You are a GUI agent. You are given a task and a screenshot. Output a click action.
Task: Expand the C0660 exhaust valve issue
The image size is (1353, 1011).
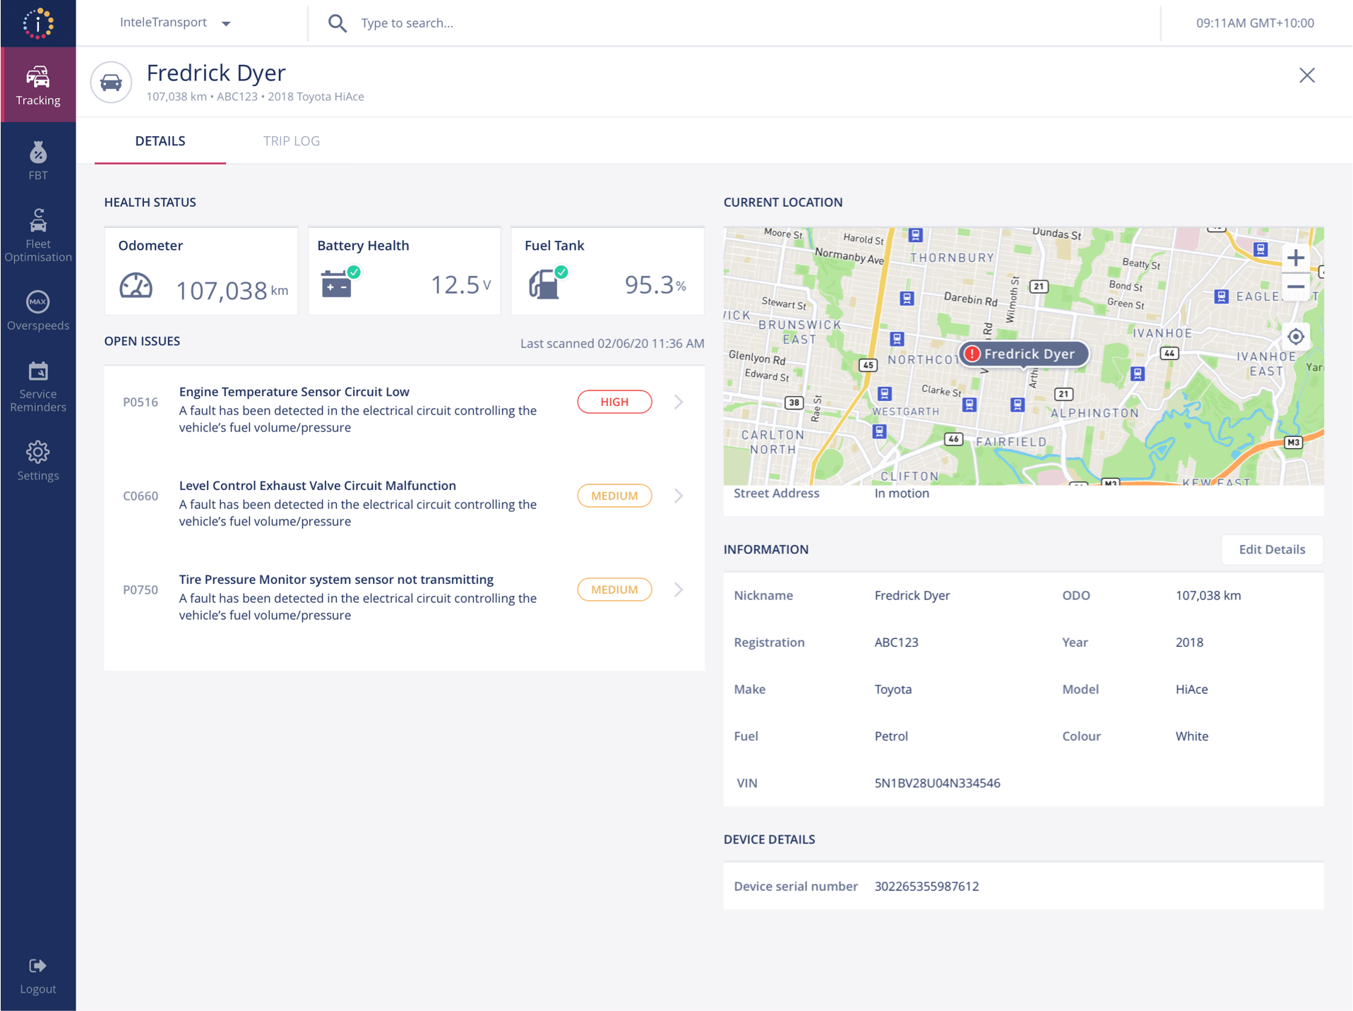(x=678, y=496)
